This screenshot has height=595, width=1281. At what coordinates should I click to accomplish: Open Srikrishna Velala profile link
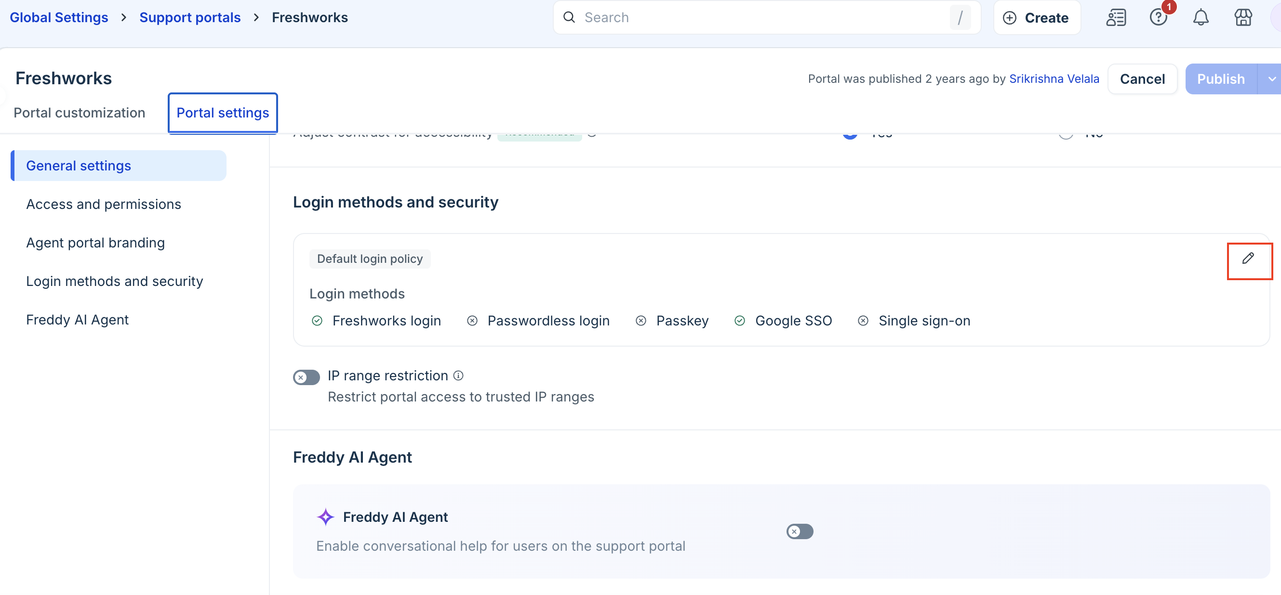click(1054, 78)
